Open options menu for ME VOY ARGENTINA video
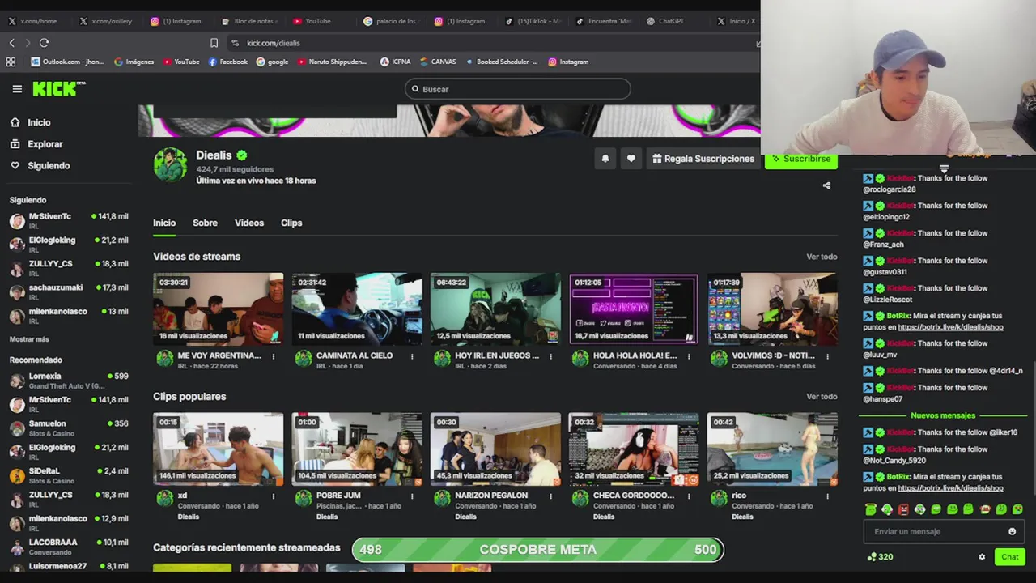 tap(273, 356)
